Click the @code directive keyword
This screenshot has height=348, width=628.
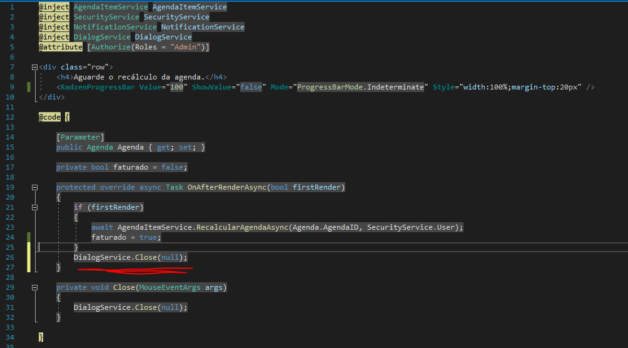[49, 117]
